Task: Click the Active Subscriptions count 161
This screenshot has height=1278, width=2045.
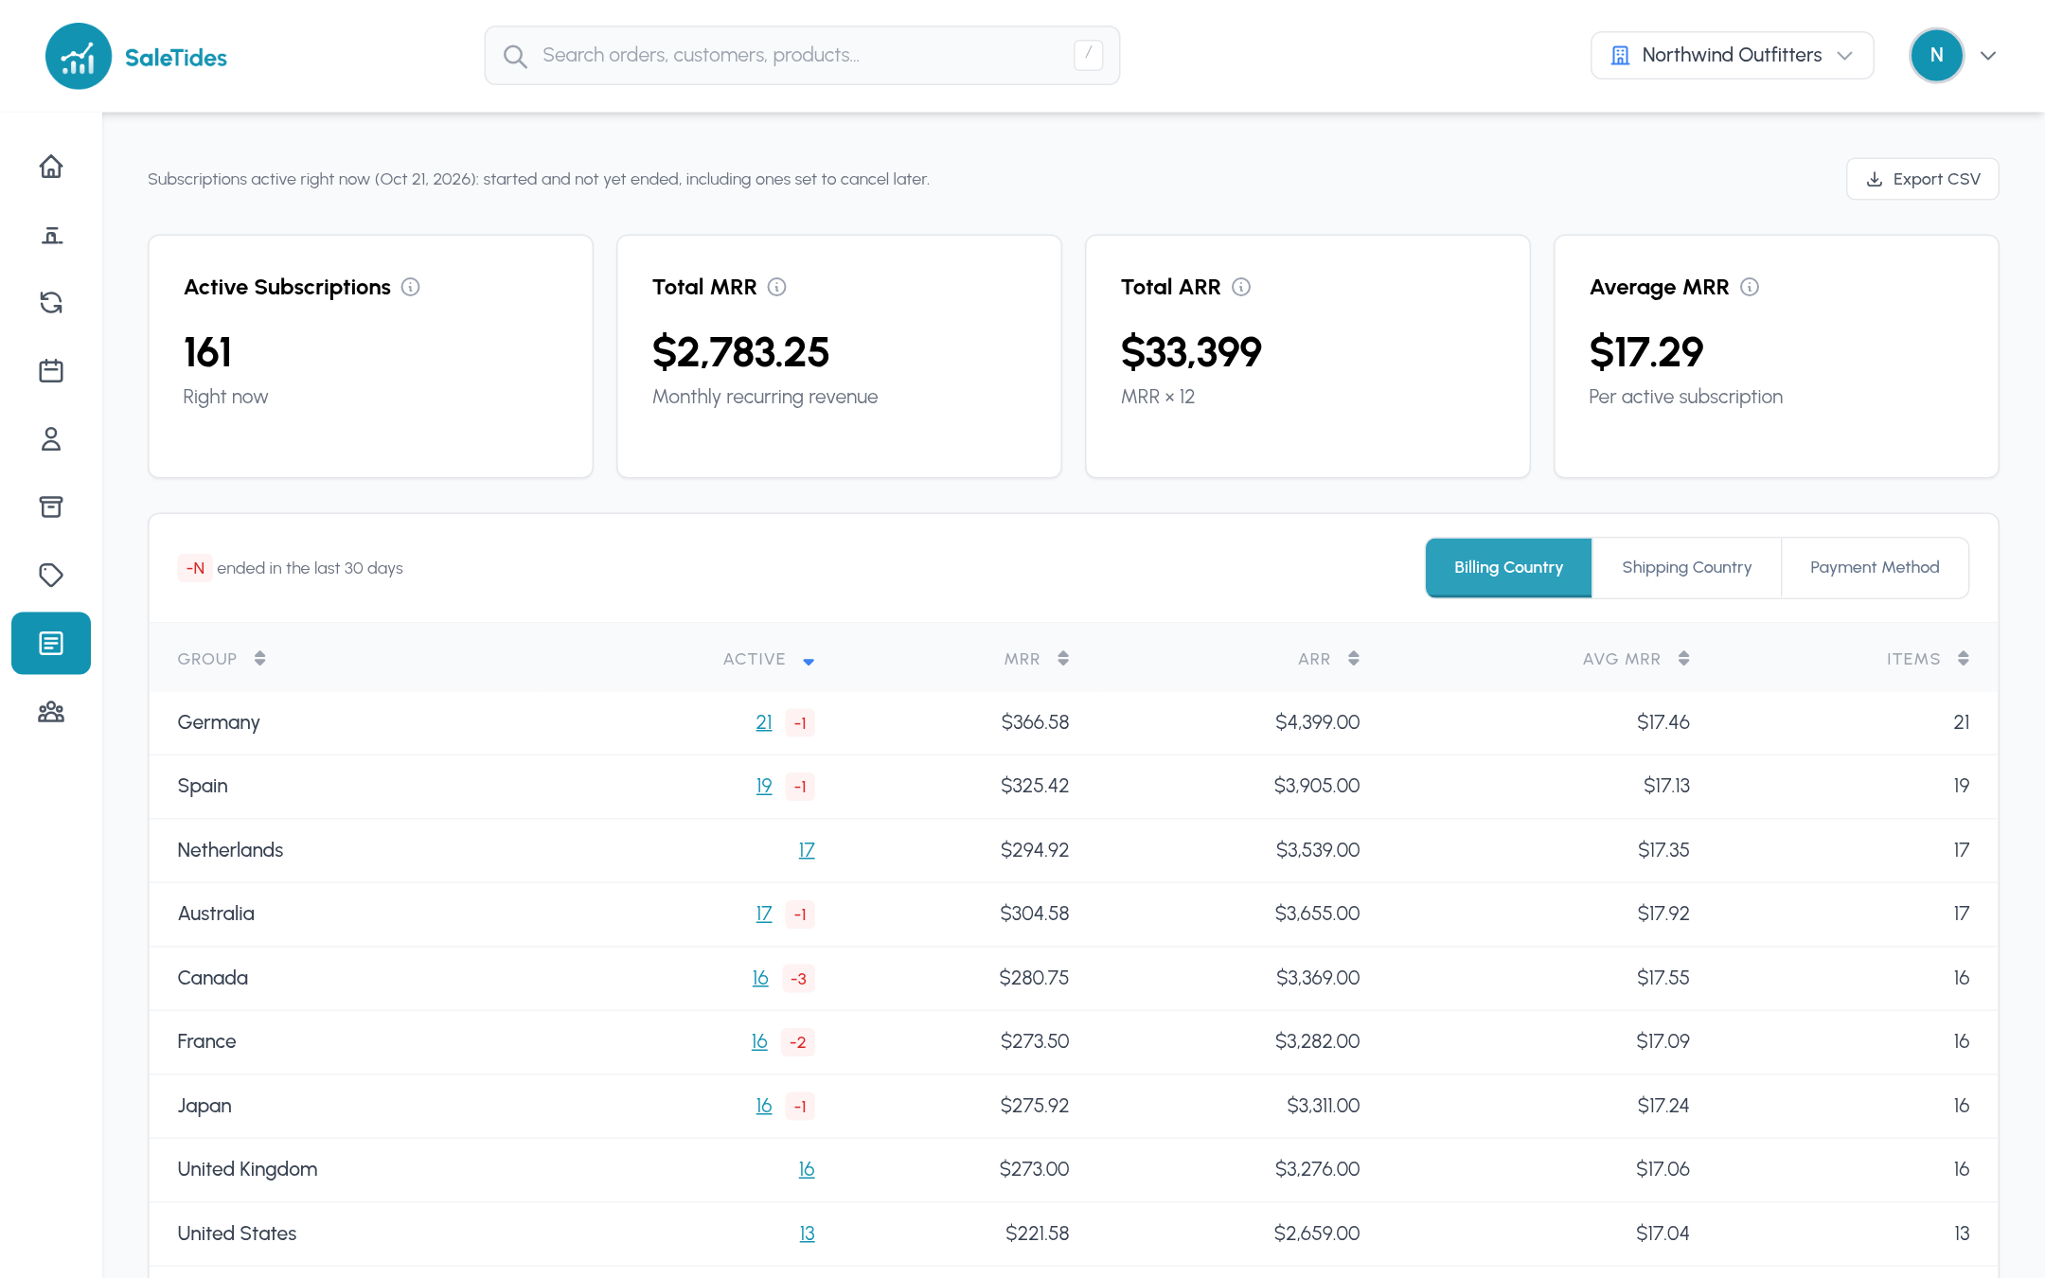Action: (x=207, y=352)
